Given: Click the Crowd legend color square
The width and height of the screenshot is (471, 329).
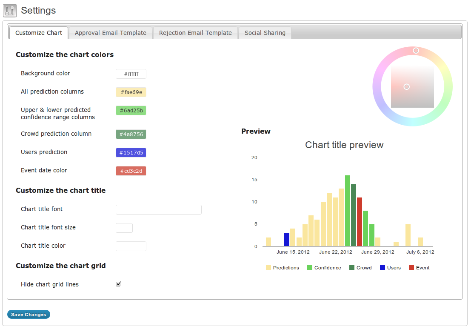Looking at the screenshot, I should (352, 268).
